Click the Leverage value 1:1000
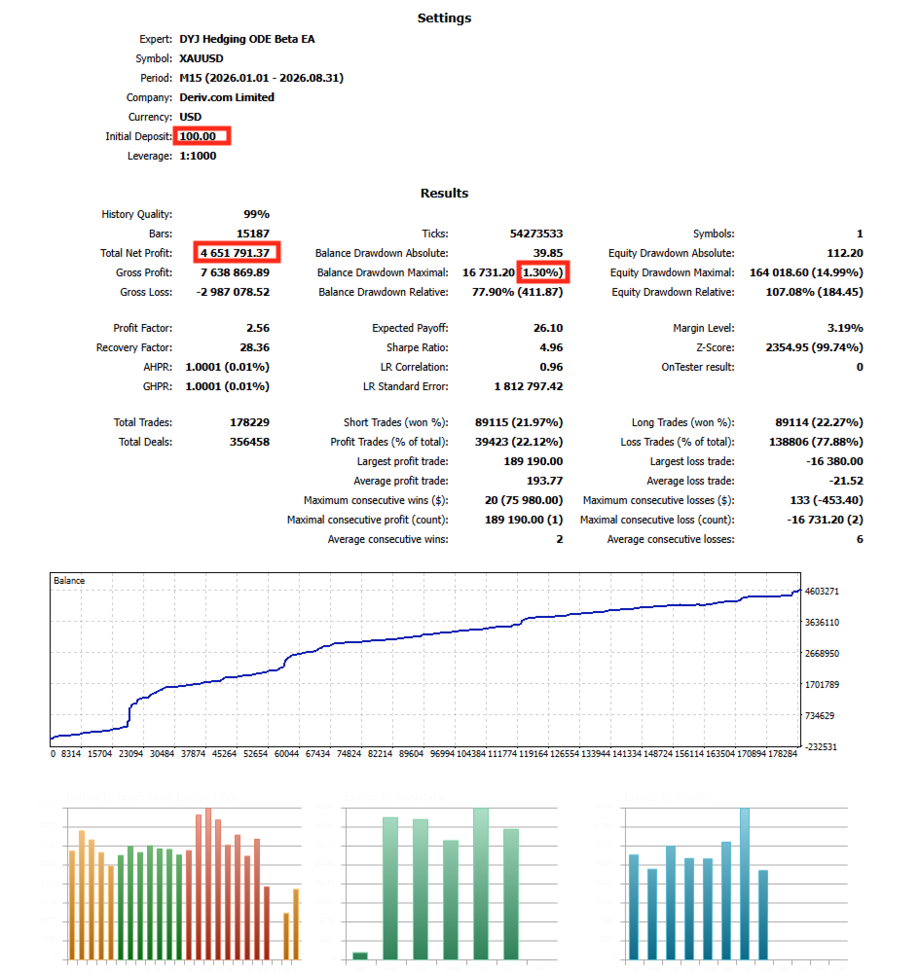 [198, 156]
